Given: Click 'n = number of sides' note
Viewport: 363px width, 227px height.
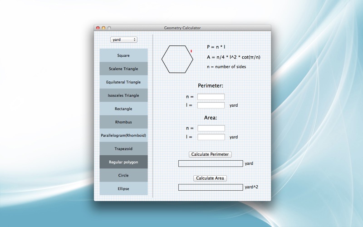Looking at the screenshot, I should click(x=226, y=67).
